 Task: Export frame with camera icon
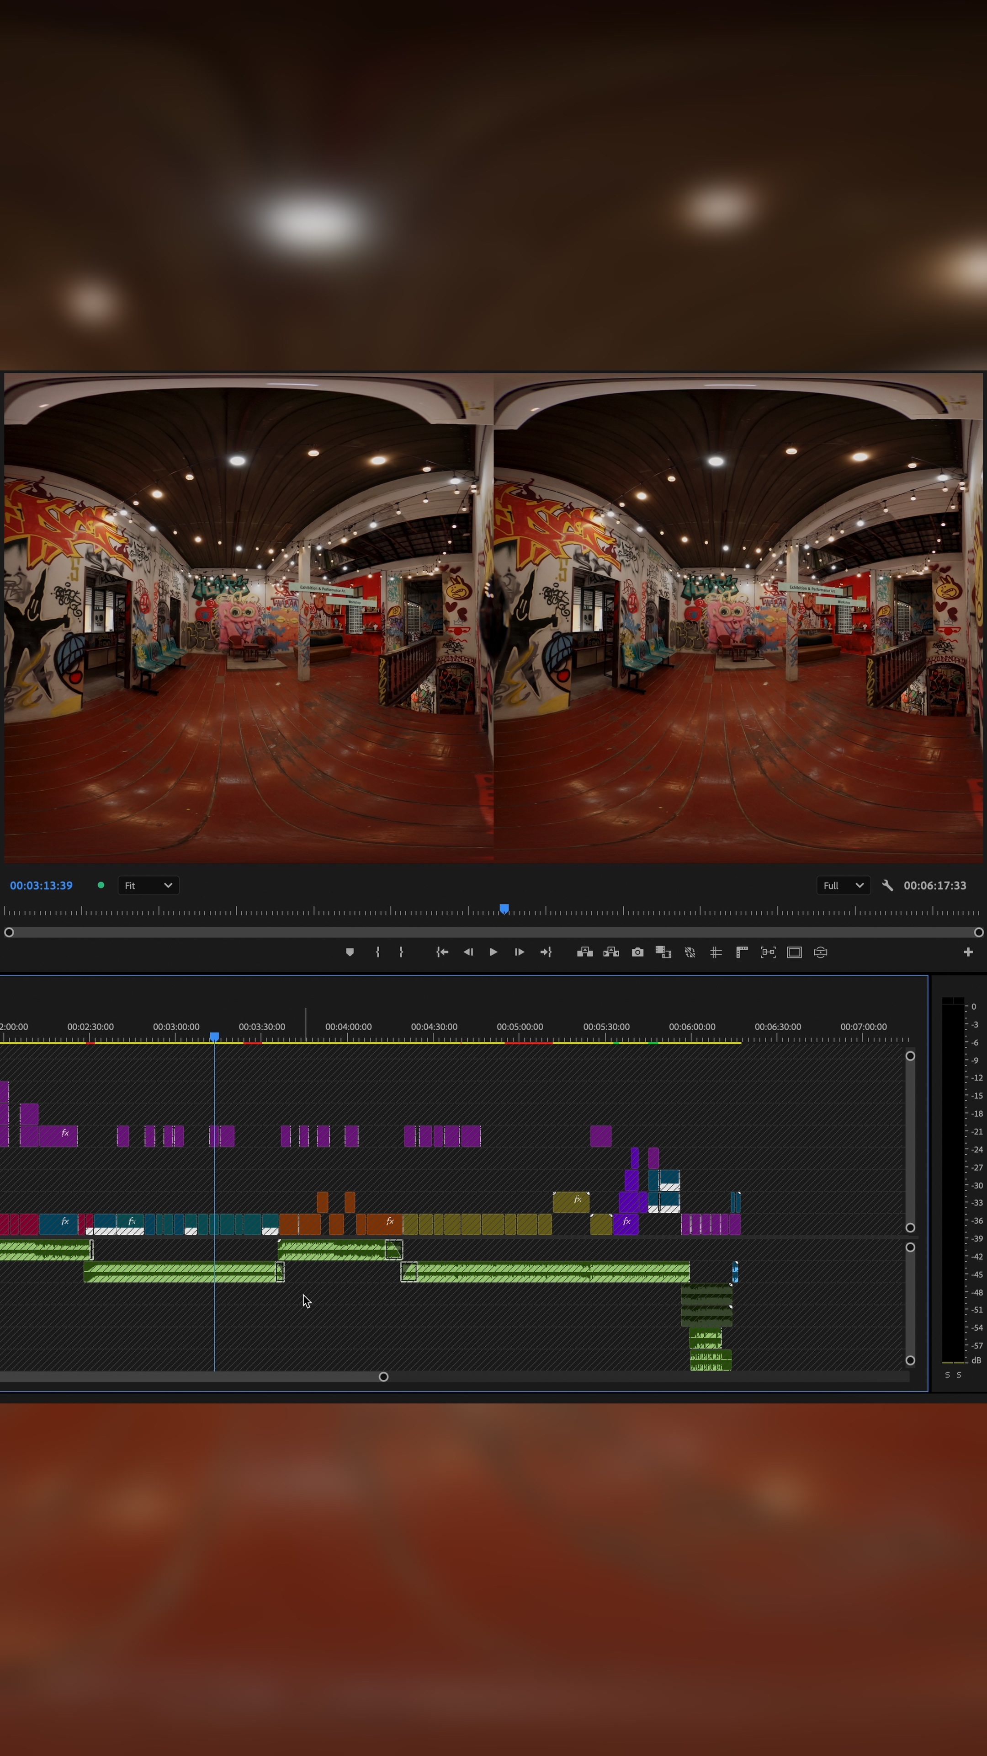(x=637, y=952)
